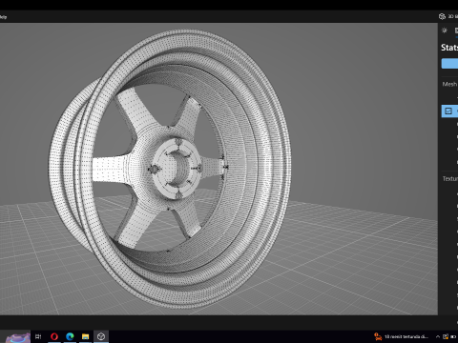This screenshot has width=458, height=343.
Task: Launch Microsoft Edge from the taskbar
Action: [70, 336]
